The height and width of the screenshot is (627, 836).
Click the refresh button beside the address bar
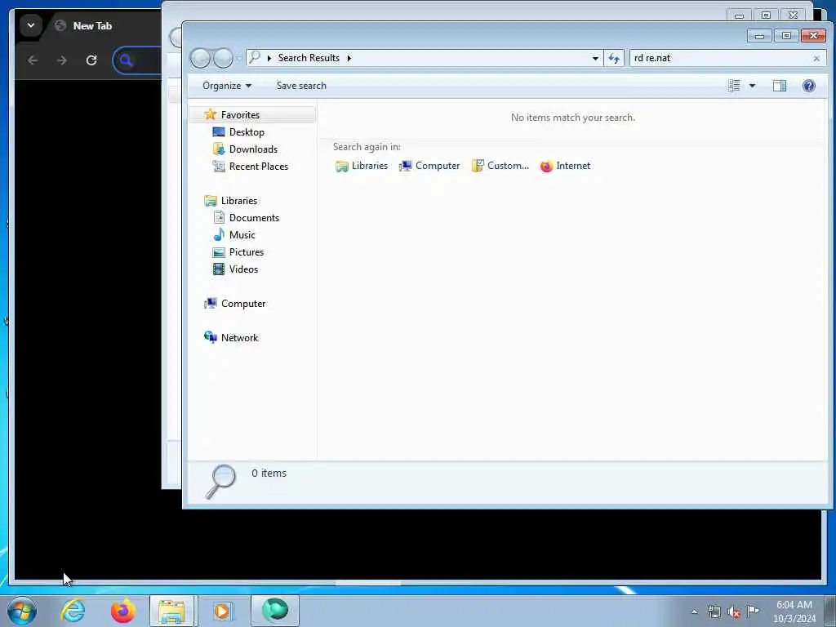coord(614,58)
